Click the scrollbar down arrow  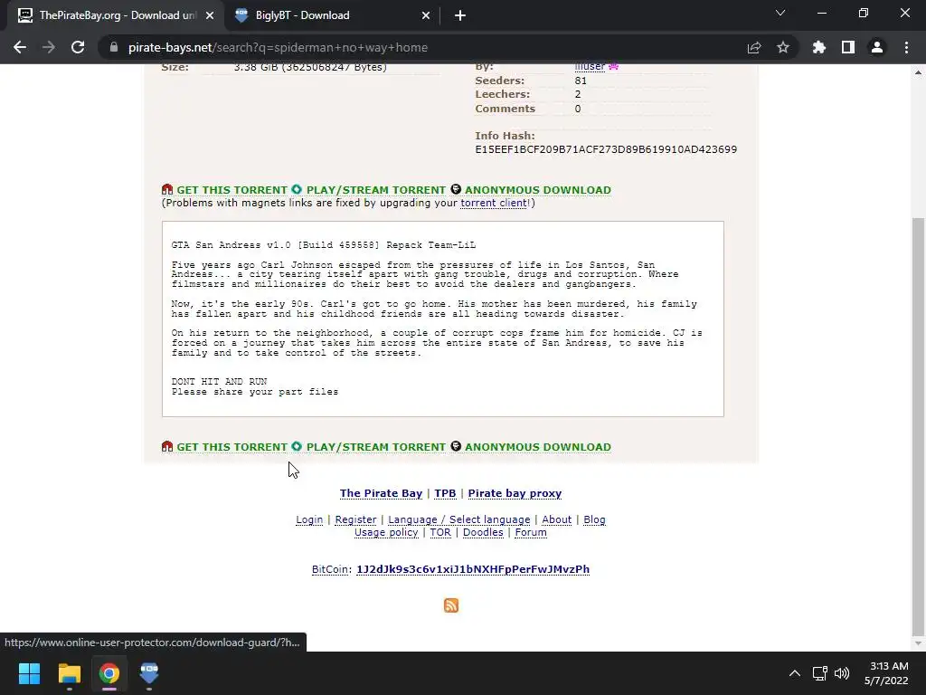(918, 643)
